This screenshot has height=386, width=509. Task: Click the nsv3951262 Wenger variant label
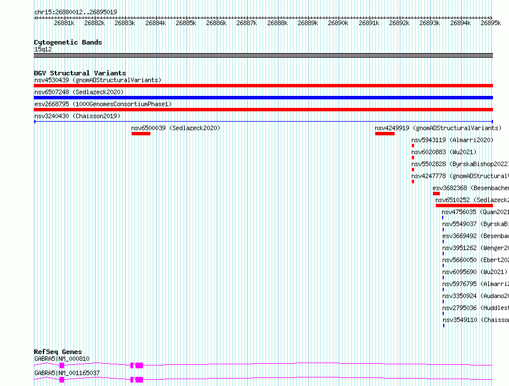coord(476,248)
